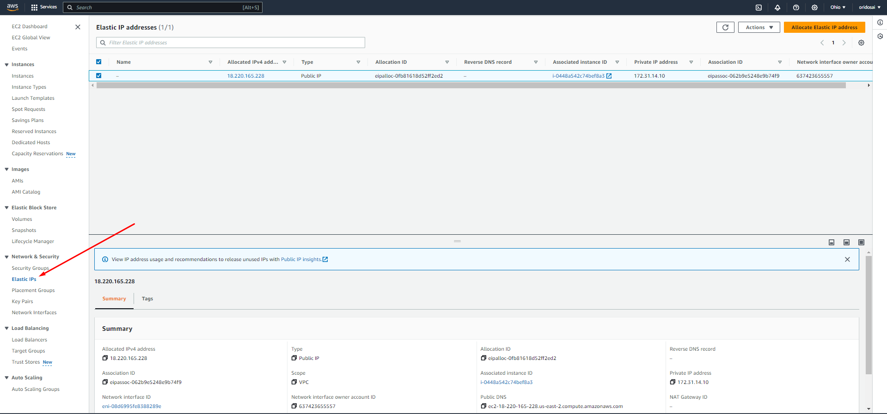Open the Actions dropdown

(759, 27)
